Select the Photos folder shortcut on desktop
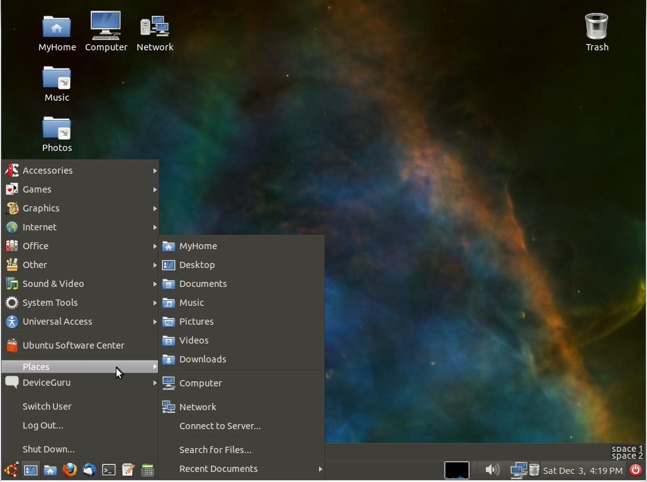Image resolution: width=647 pixels, height=482 pixels. [x=57, y=134]
